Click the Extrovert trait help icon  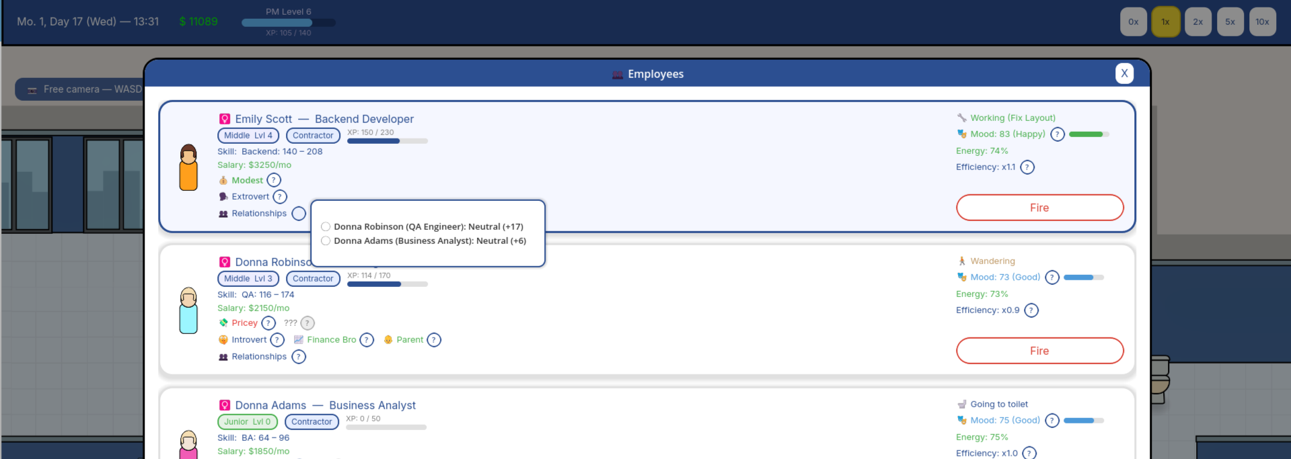(280, 197)
